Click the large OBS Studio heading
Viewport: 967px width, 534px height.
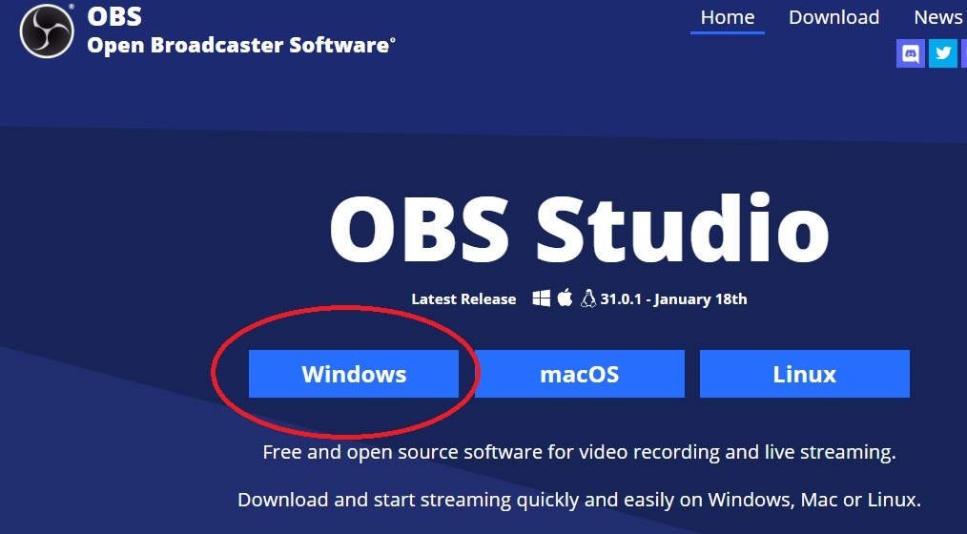(580, 229)
